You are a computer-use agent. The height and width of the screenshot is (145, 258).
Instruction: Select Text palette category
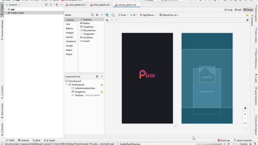click(x=68, y=24)
